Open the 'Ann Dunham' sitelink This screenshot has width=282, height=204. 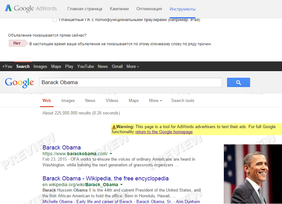(188, 201)
